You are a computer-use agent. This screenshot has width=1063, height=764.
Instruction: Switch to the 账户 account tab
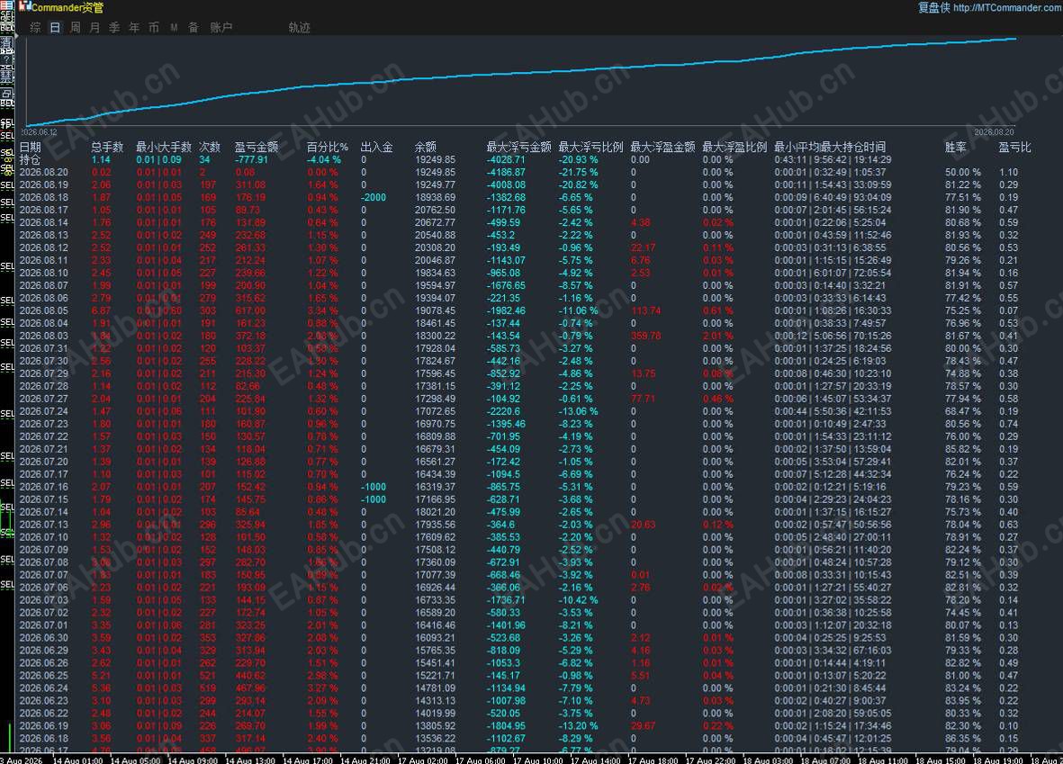[221, 28]
